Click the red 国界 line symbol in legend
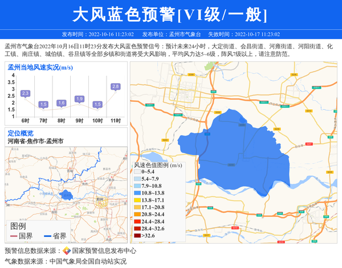The width and height of the screenshot is (342, 268). (13, 236)
